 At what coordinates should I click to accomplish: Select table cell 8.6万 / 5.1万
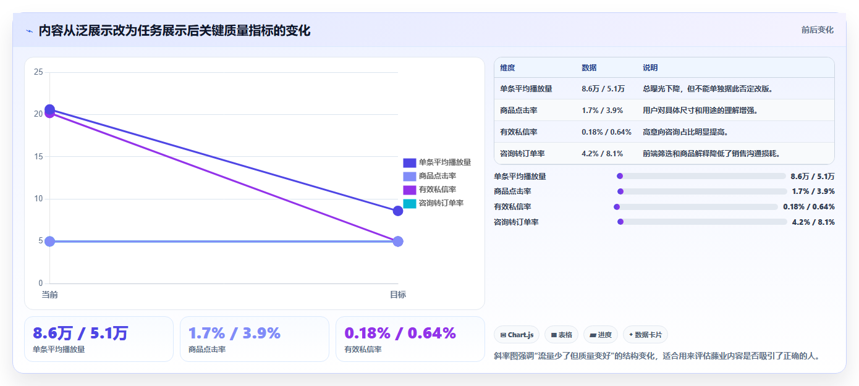tap(603, 89)
